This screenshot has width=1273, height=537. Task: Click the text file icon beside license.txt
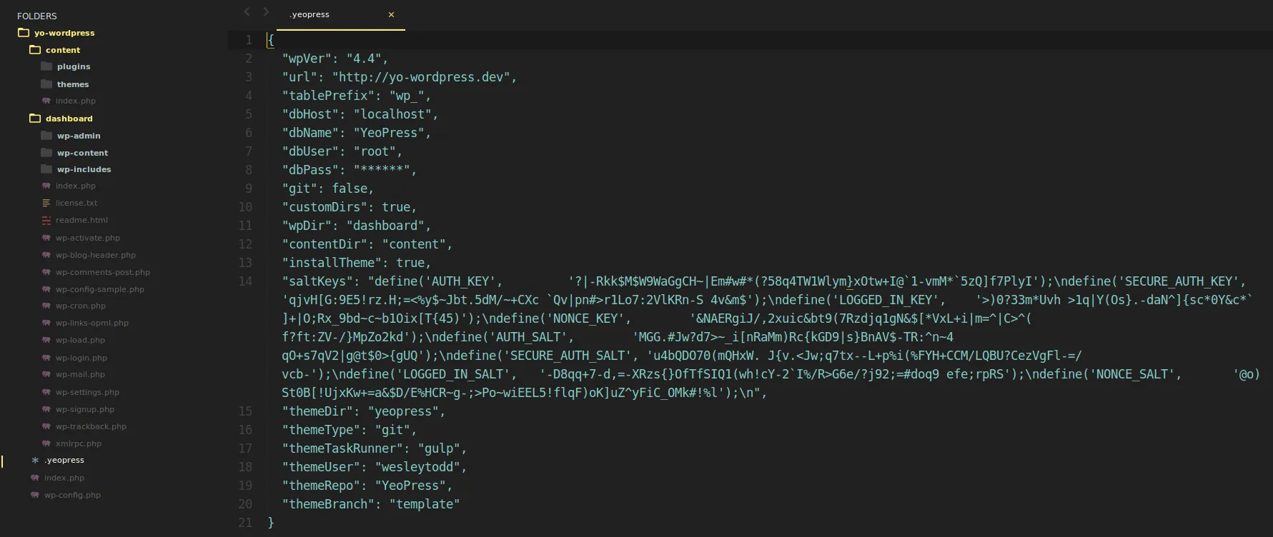point(46,203)
